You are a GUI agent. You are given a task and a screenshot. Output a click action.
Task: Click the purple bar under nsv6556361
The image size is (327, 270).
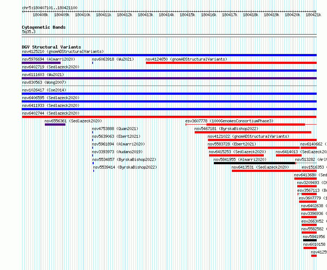click(x=55, y=125)
